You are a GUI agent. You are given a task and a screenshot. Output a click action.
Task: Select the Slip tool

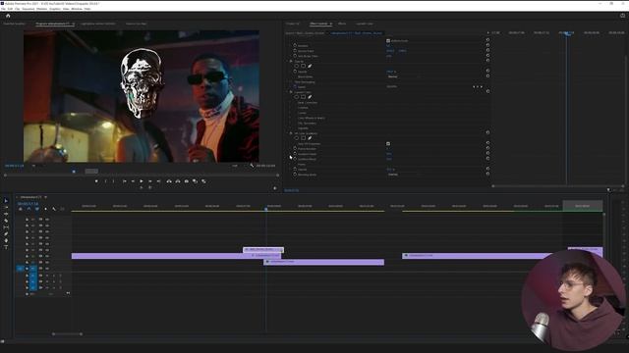coord(6,227)
